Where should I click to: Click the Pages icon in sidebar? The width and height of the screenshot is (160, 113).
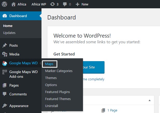5,85
